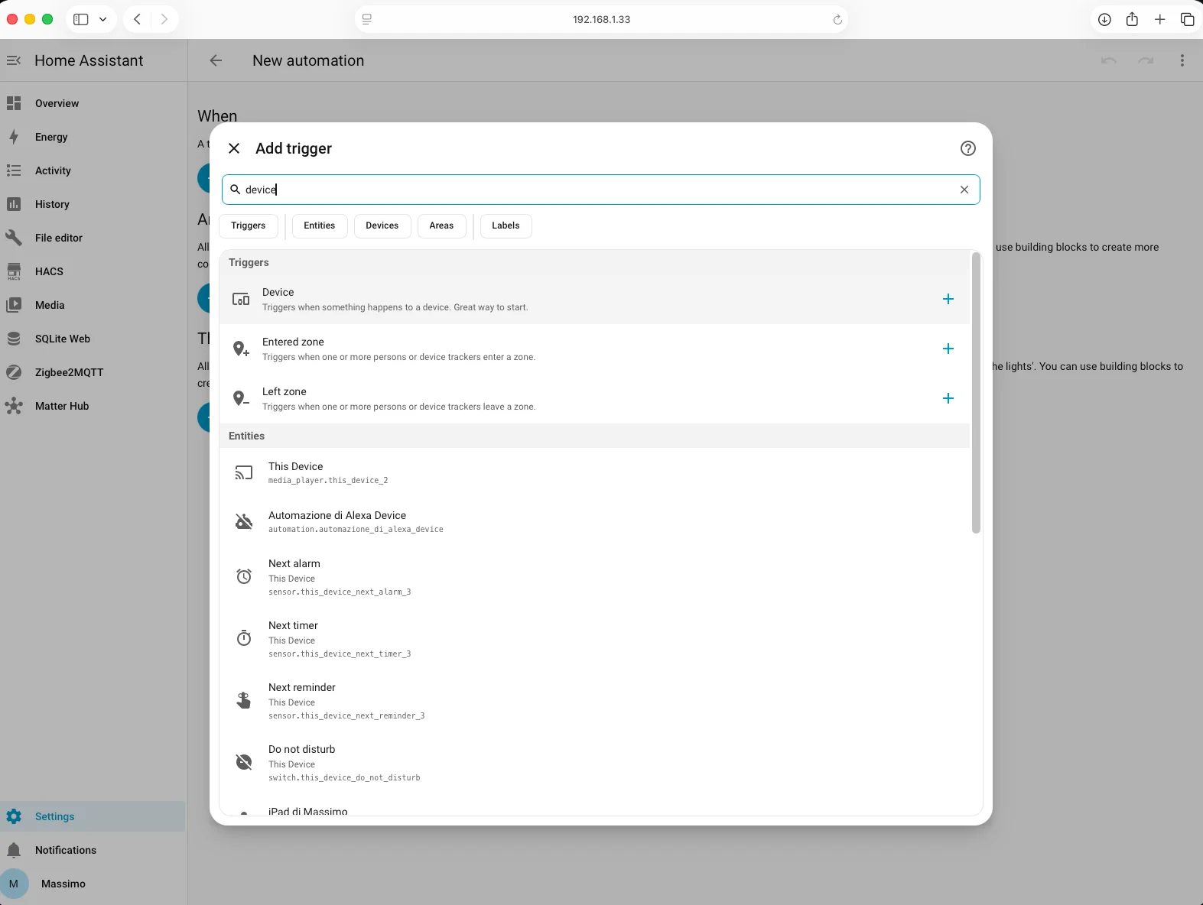Go back from New automation page

[216, 60]
